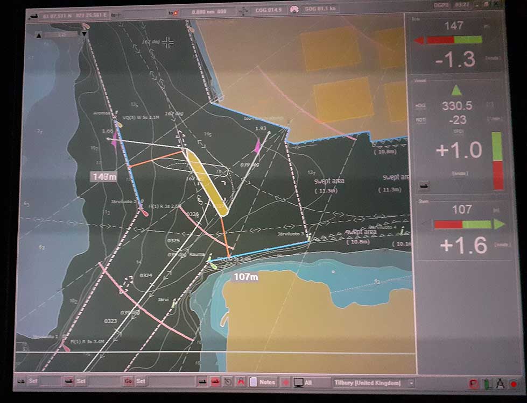Expand the black down-arrow at chart top-left
This screenshot has width=527, height=403.
coord(84,34)
